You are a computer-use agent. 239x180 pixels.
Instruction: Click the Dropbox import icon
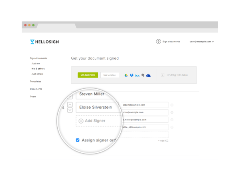(132, 75)
